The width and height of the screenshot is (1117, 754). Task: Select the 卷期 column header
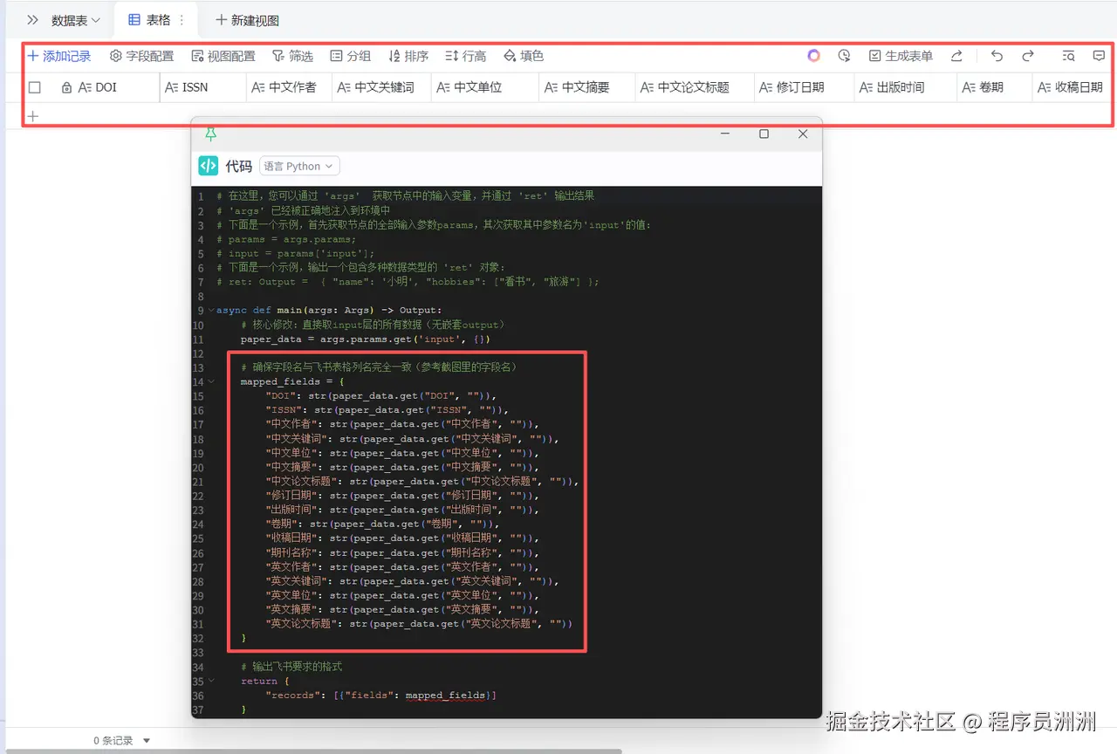click(x=994, y=87)
